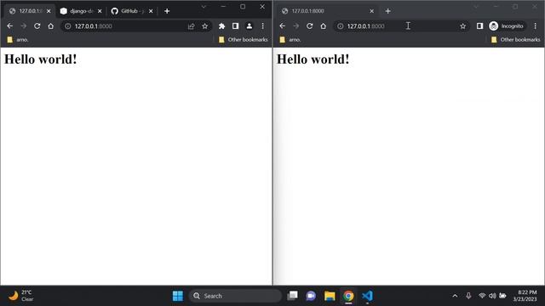Open profile icon in left browser window
The image size is (545, 306).
tap(250, 26)
